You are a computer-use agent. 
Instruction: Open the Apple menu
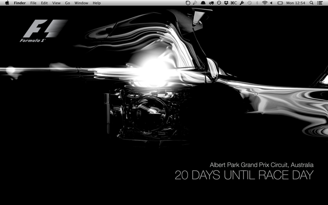coord(7,3)
